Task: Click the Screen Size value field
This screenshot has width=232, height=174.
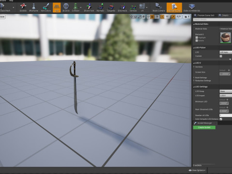Action: (225, 74)
